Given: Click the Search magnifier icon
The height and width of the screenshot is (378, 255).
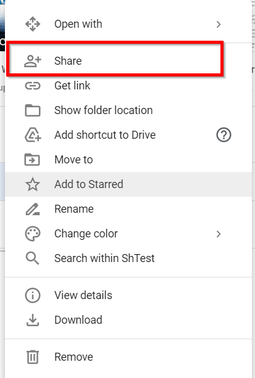Looking at the screenshot, I should (32, 258).
